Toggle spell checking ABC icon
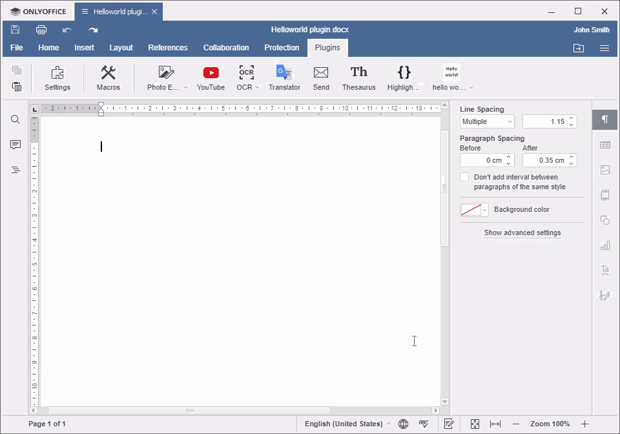620x434 pixels. point(424,424)
